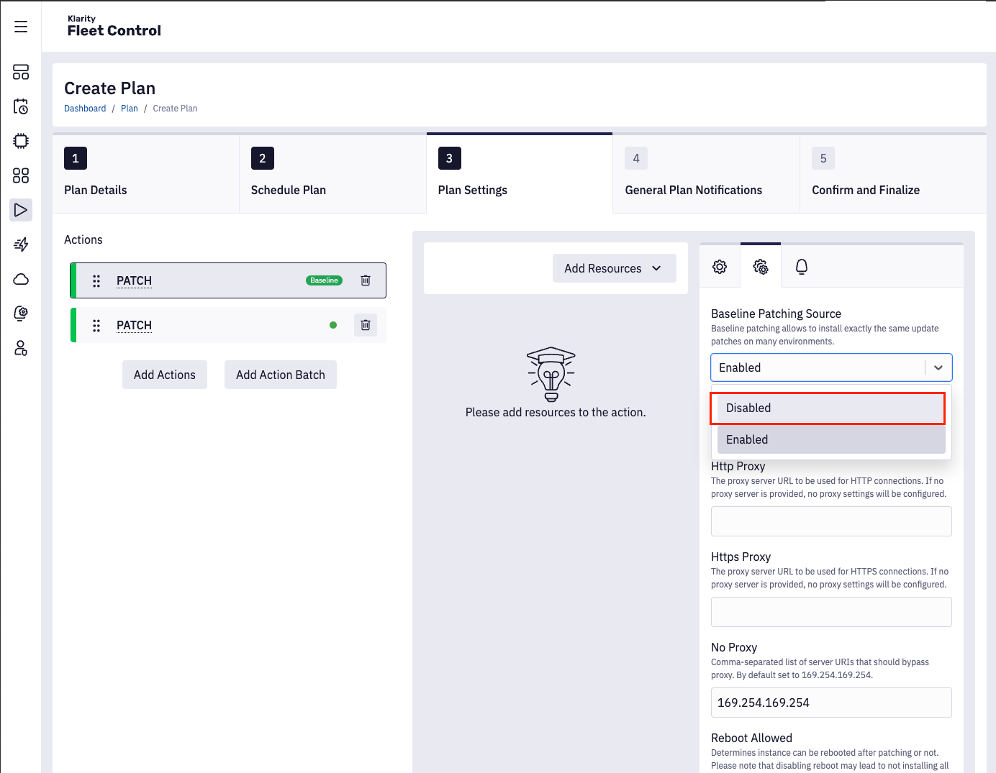Delete the second PATCH action
Viewport: 996px width, 773px height.
click(x=366, y=325)
